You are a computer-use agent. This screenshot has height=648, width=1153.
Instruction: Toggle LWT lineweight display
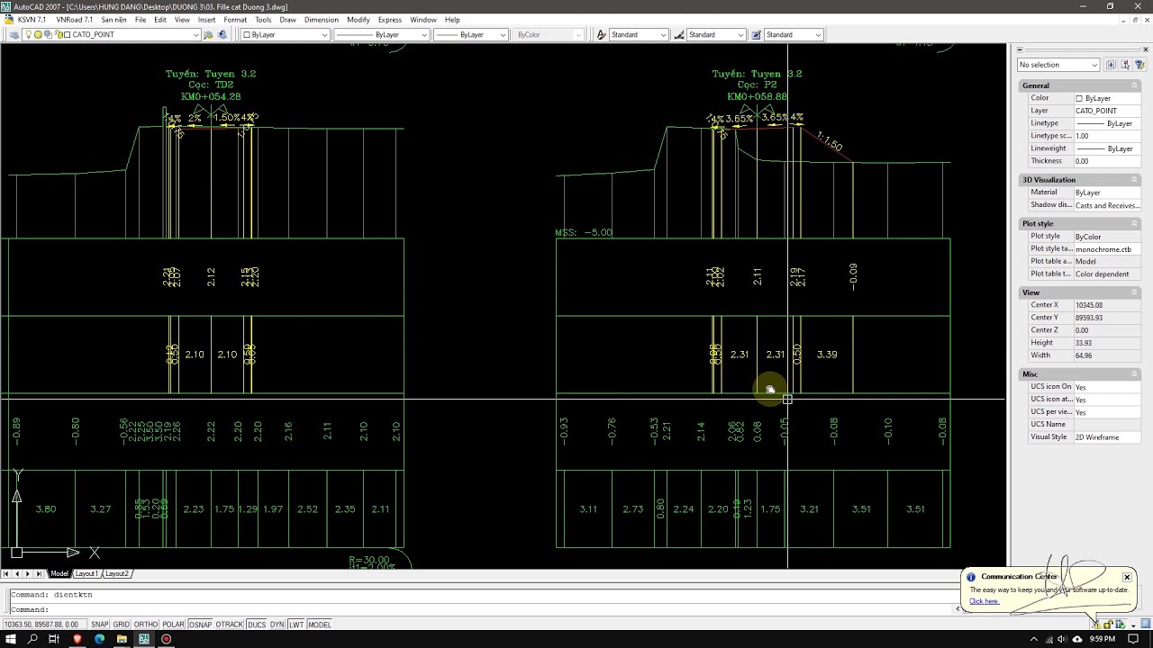296,625
